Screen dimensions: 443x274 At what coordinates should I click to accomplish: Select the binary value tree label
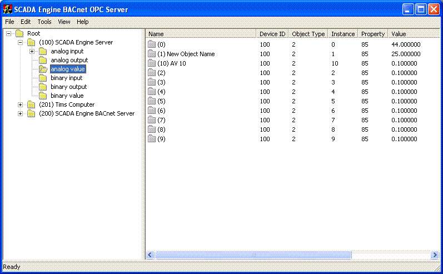coord(67,96)
